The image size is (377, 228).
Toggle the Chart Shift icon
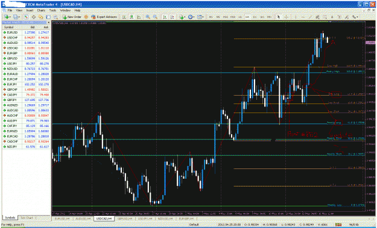tap(173, 17)
